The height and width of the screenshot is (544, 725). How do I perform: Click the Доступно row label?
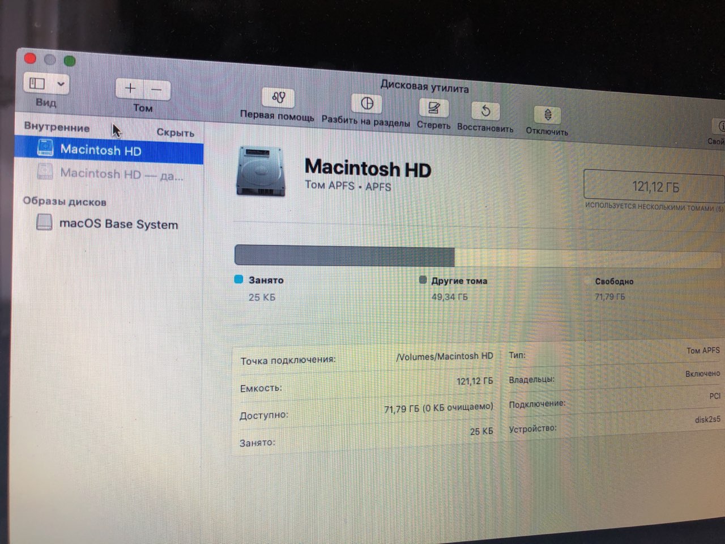coord(264,415)
